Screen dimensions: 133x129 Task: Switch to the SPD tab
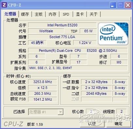tap(66, 14)
